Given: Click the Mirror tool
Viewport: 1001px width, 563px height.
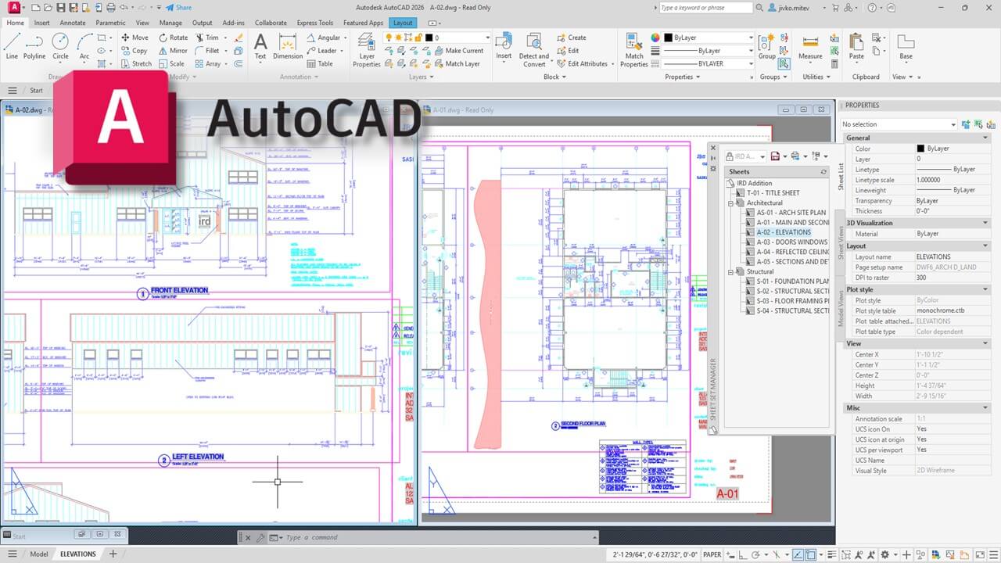Looking at the screenshot, I should (x=172, y=51).
